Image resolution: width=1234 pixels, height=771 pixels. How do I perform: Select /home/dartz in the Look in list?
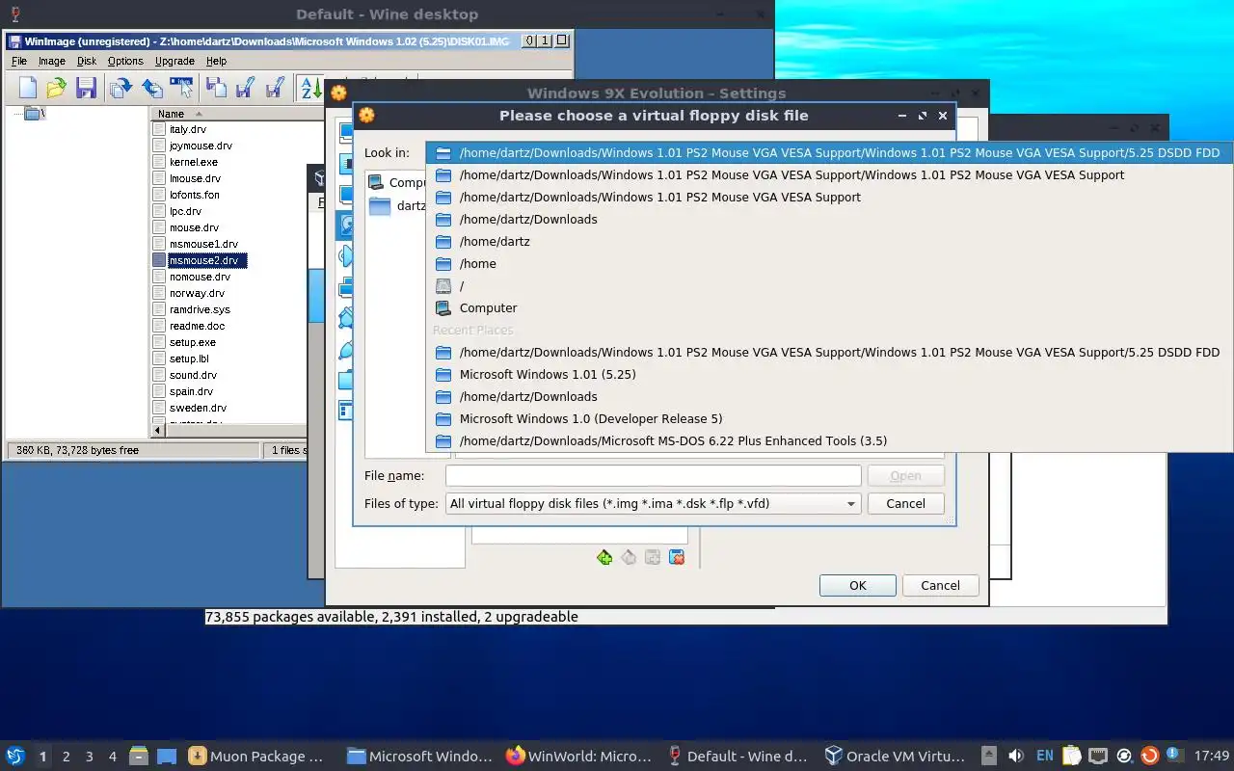click(x=829, y=241)
